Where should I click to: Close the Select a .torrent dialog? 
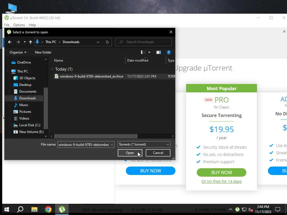[171, 32]
